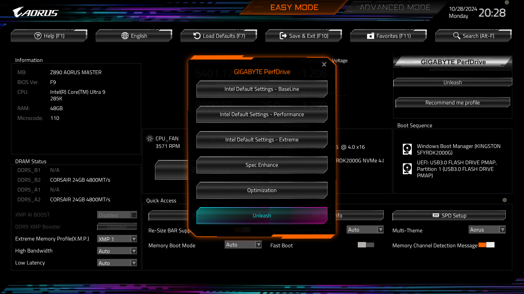Expand Extreme Memory Profile (X.M.P.) dropdown

(x=133, y=239)
